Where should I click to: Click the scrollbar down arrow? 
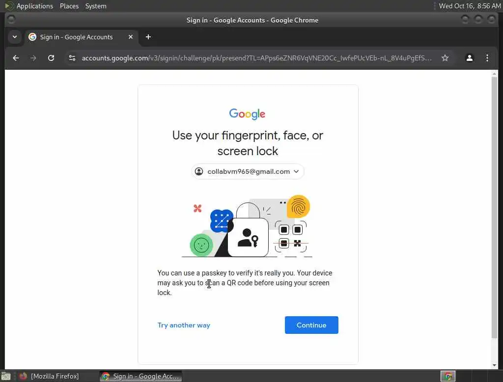494,365
